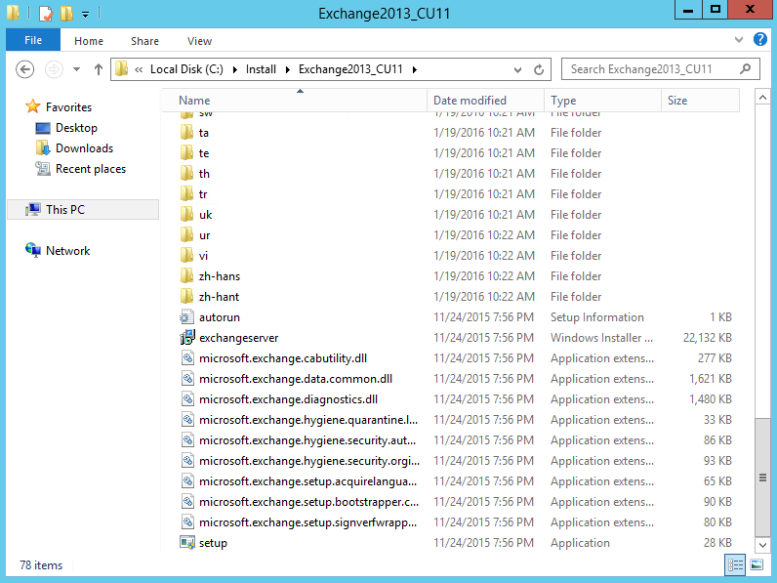Open the address bar history dropdown
Screen dimensions: 777x583
click(x=516, y=70)
